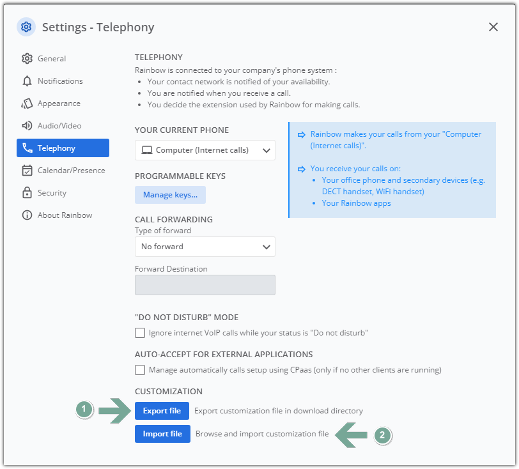Click the Appearance swatch icon
This screenshot has width=519, height=469.
[27, 104]
